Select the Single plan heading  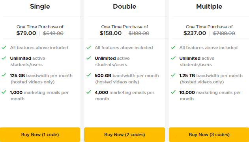40,7
